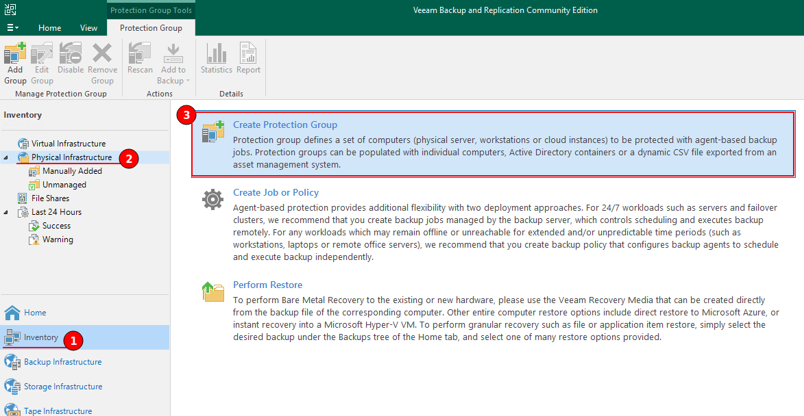
Task: Click the Backup Infrastructure icon
Action: 12,362
